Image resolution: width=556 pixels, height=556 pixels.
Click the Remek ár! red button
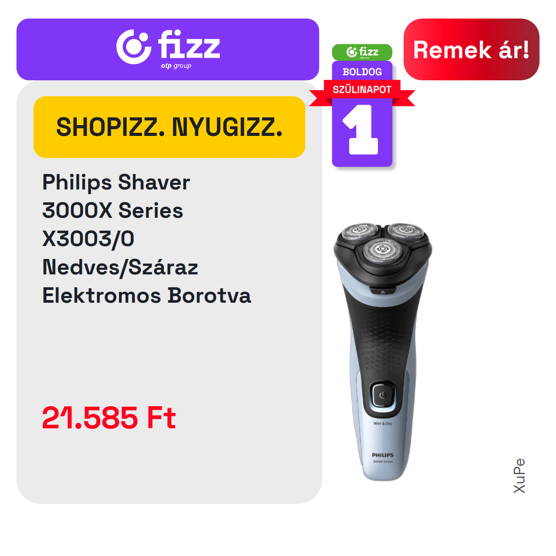[x=471, y=49]
